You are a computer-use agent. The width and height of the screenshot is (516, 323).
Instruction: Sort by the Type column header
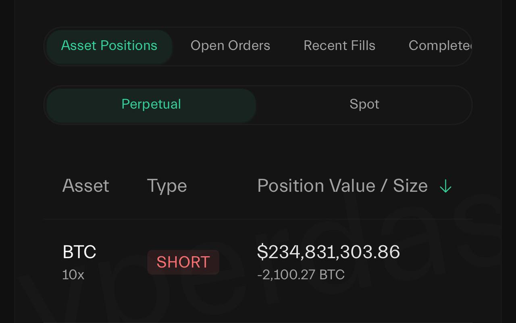pyautogui.click(x=166, y=186)
